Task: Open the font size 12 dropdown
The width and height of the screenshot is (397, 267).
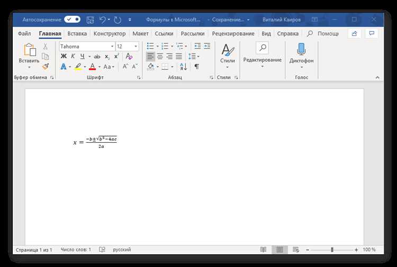Action: coord(136,47)
